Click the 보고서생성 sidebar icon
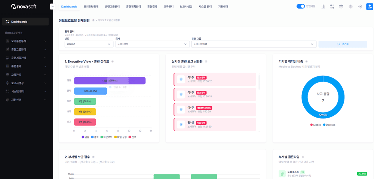Image resolution: width=374 pixels, height=179 pixels. coord(7,83)
